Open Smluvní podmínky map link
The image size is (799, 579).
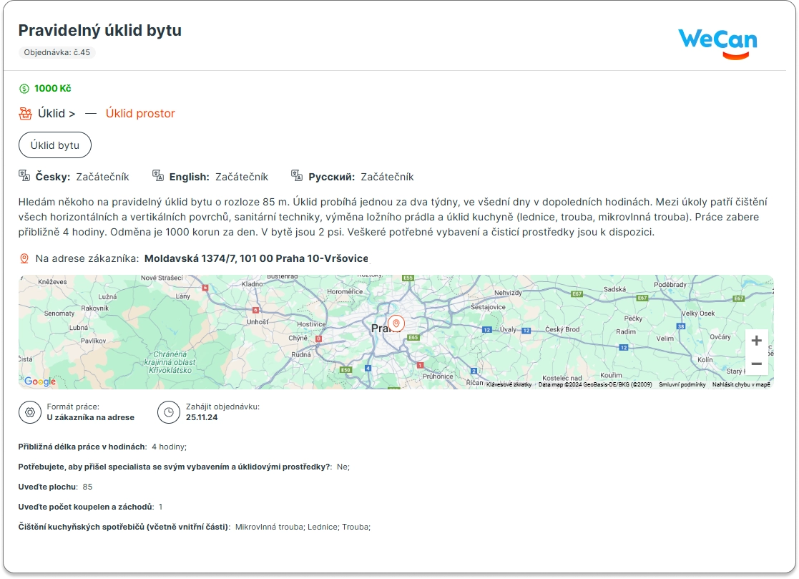pyautogui.click(x=682, y=384)
